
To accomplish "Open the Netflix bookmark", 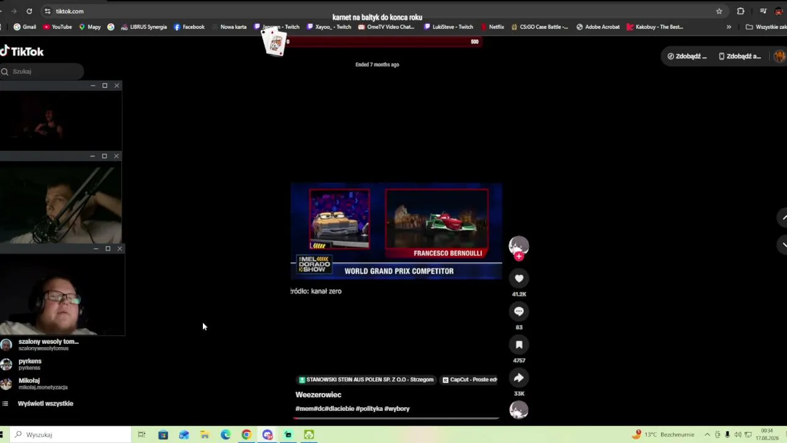I will pos(492,27).
